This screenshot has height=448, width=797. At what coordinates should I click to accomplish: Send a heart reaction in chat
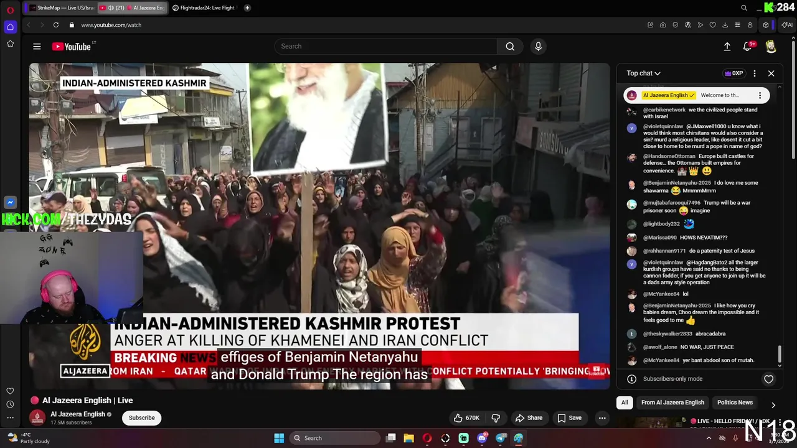coord(768,379)
